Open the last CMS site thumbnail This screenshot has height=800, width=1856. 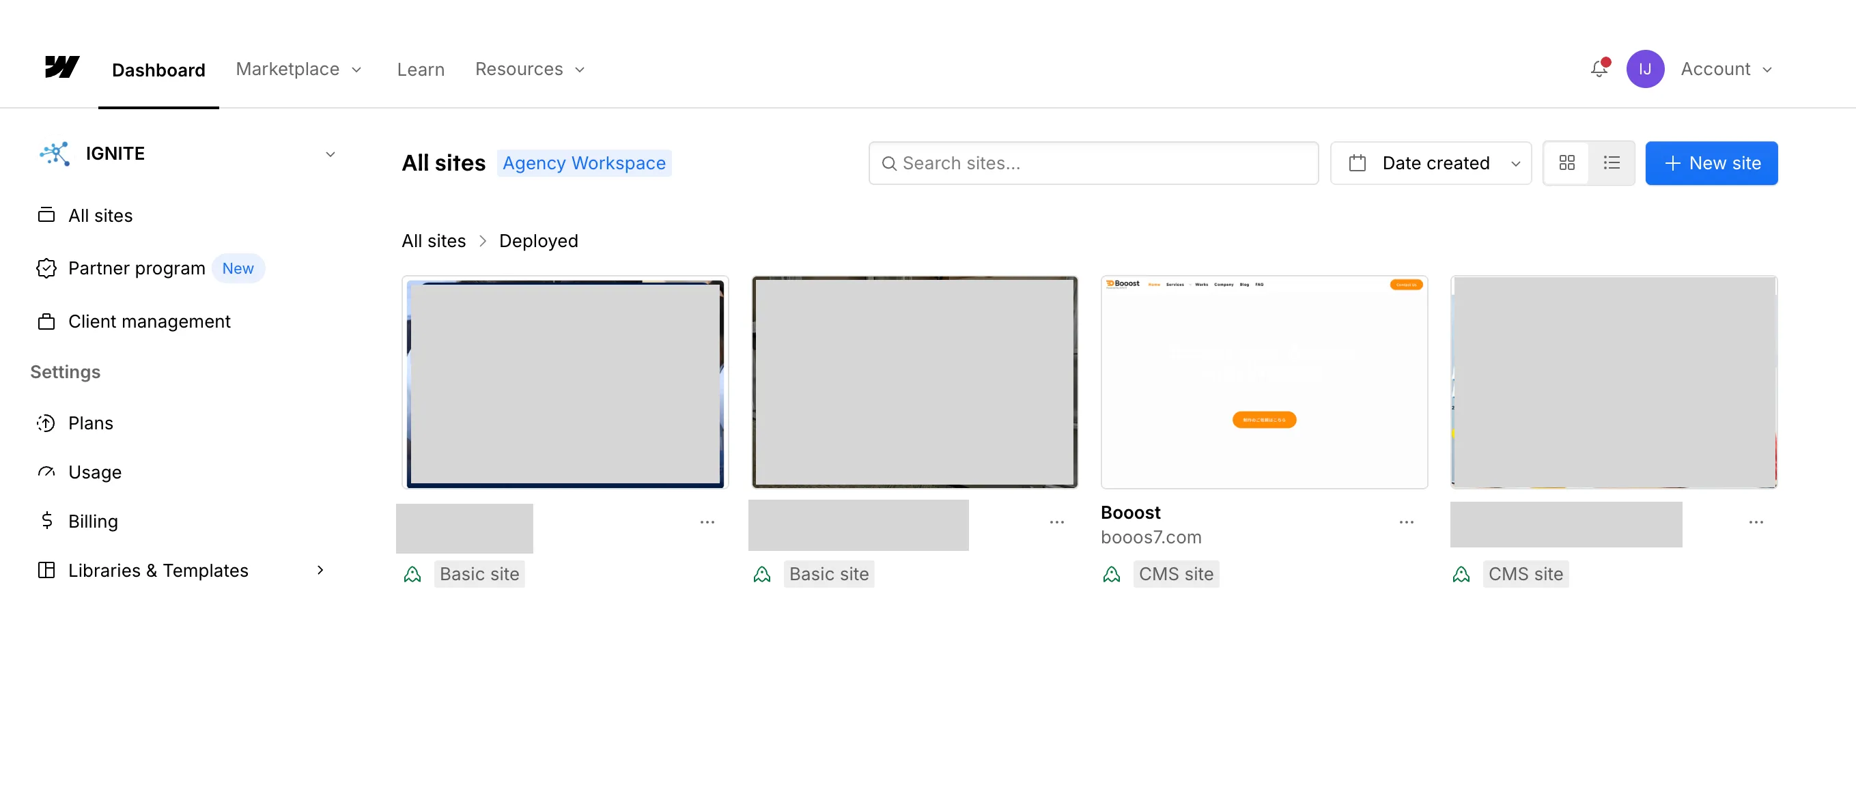coord(1613,382)
